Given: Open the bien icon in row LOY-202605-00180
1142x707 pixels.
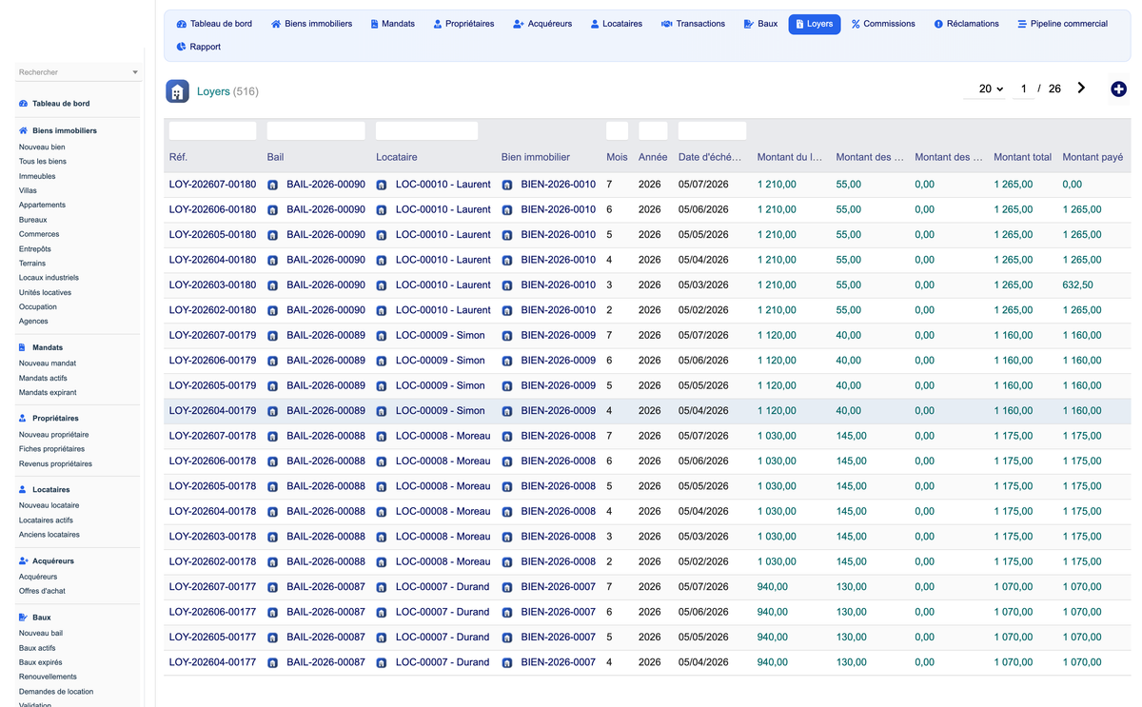Looking at the screenshot, I should (507, 235).
